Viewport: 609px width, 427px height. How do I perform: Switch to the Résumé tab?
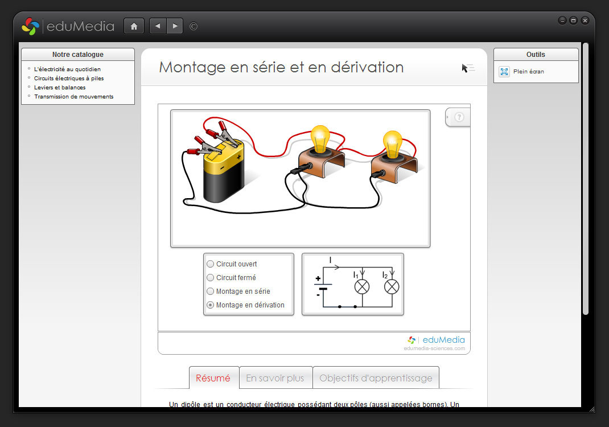point(213,378)
